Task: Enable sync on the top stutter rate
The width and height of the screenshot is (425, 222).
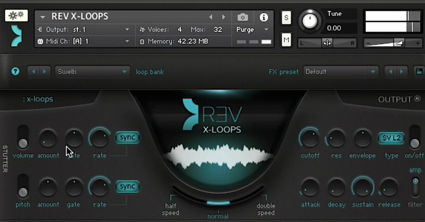Action: [x=127, y=138]
